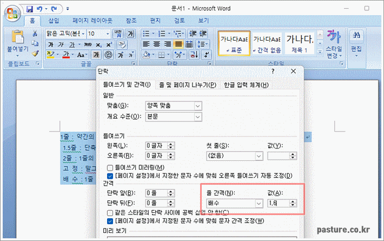The image size is (384, 241).
Task: Uncheck 오른쪽 들여쓰기 자동 조정(D) checkbox
Action: [110, 176]
